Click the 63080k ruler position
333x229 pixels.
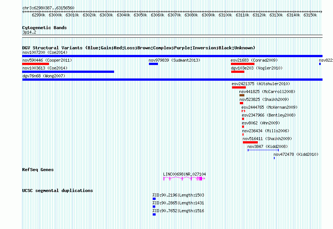click(x=191, y=15)
